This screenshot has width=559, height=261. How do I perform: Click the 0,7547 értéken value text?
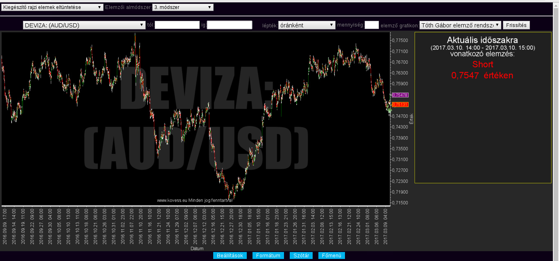pos(482,76)
